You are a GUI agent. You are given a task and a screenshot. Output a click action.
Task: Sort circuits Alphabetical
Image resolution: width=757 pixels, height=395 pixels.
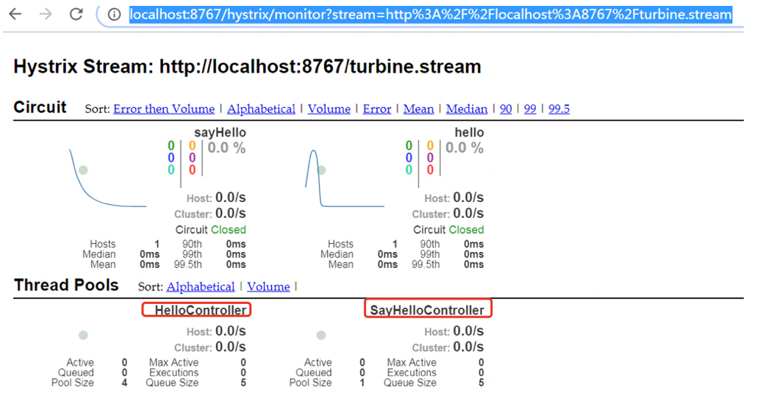click(x=261, y=109)
